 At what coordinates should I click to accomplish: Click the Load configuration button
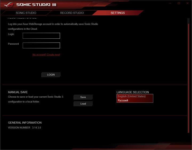tap(83, 104)
